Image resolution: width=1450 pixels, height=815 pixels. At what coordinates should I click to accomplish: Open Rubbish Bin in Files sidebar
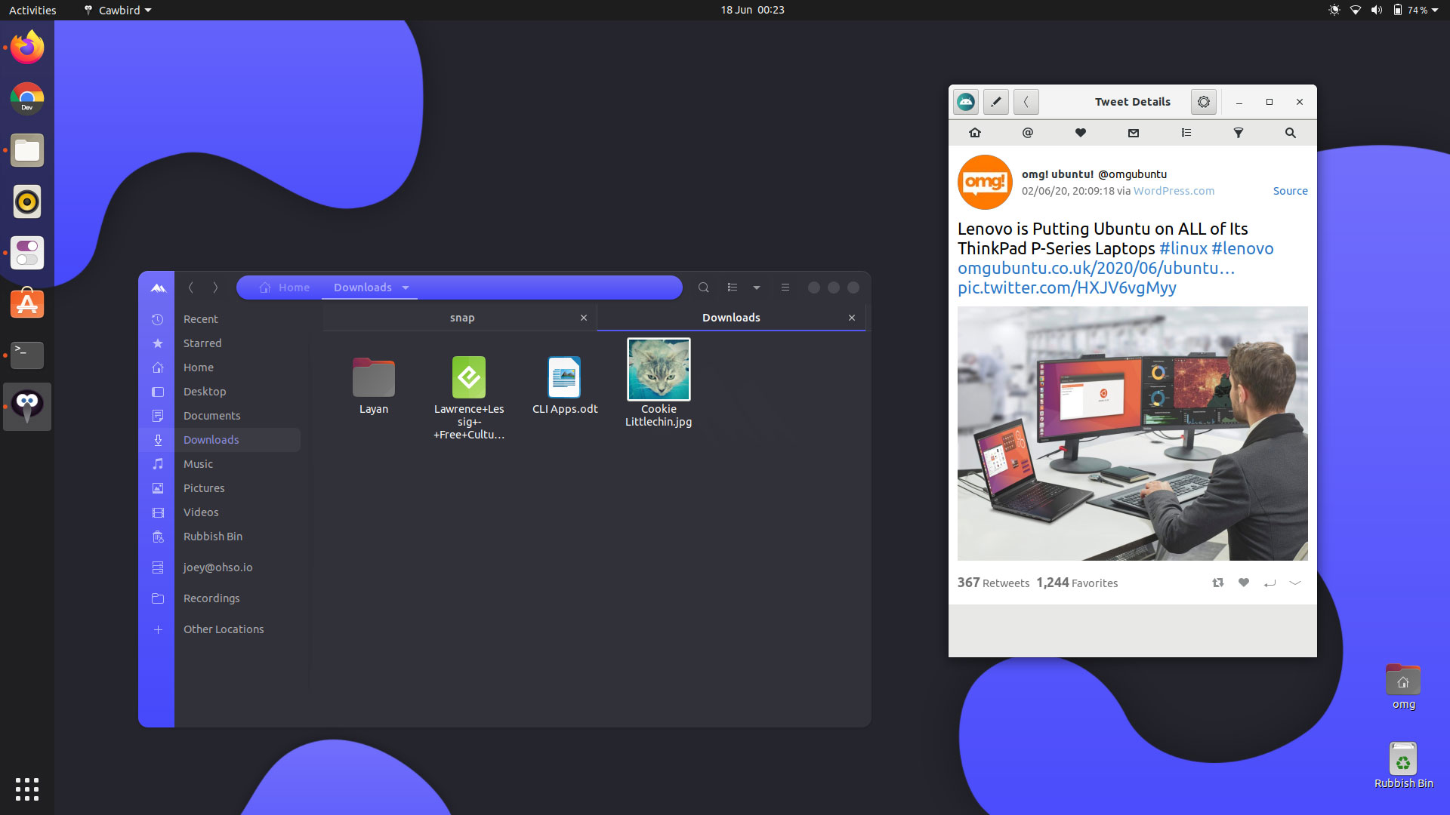219,537
